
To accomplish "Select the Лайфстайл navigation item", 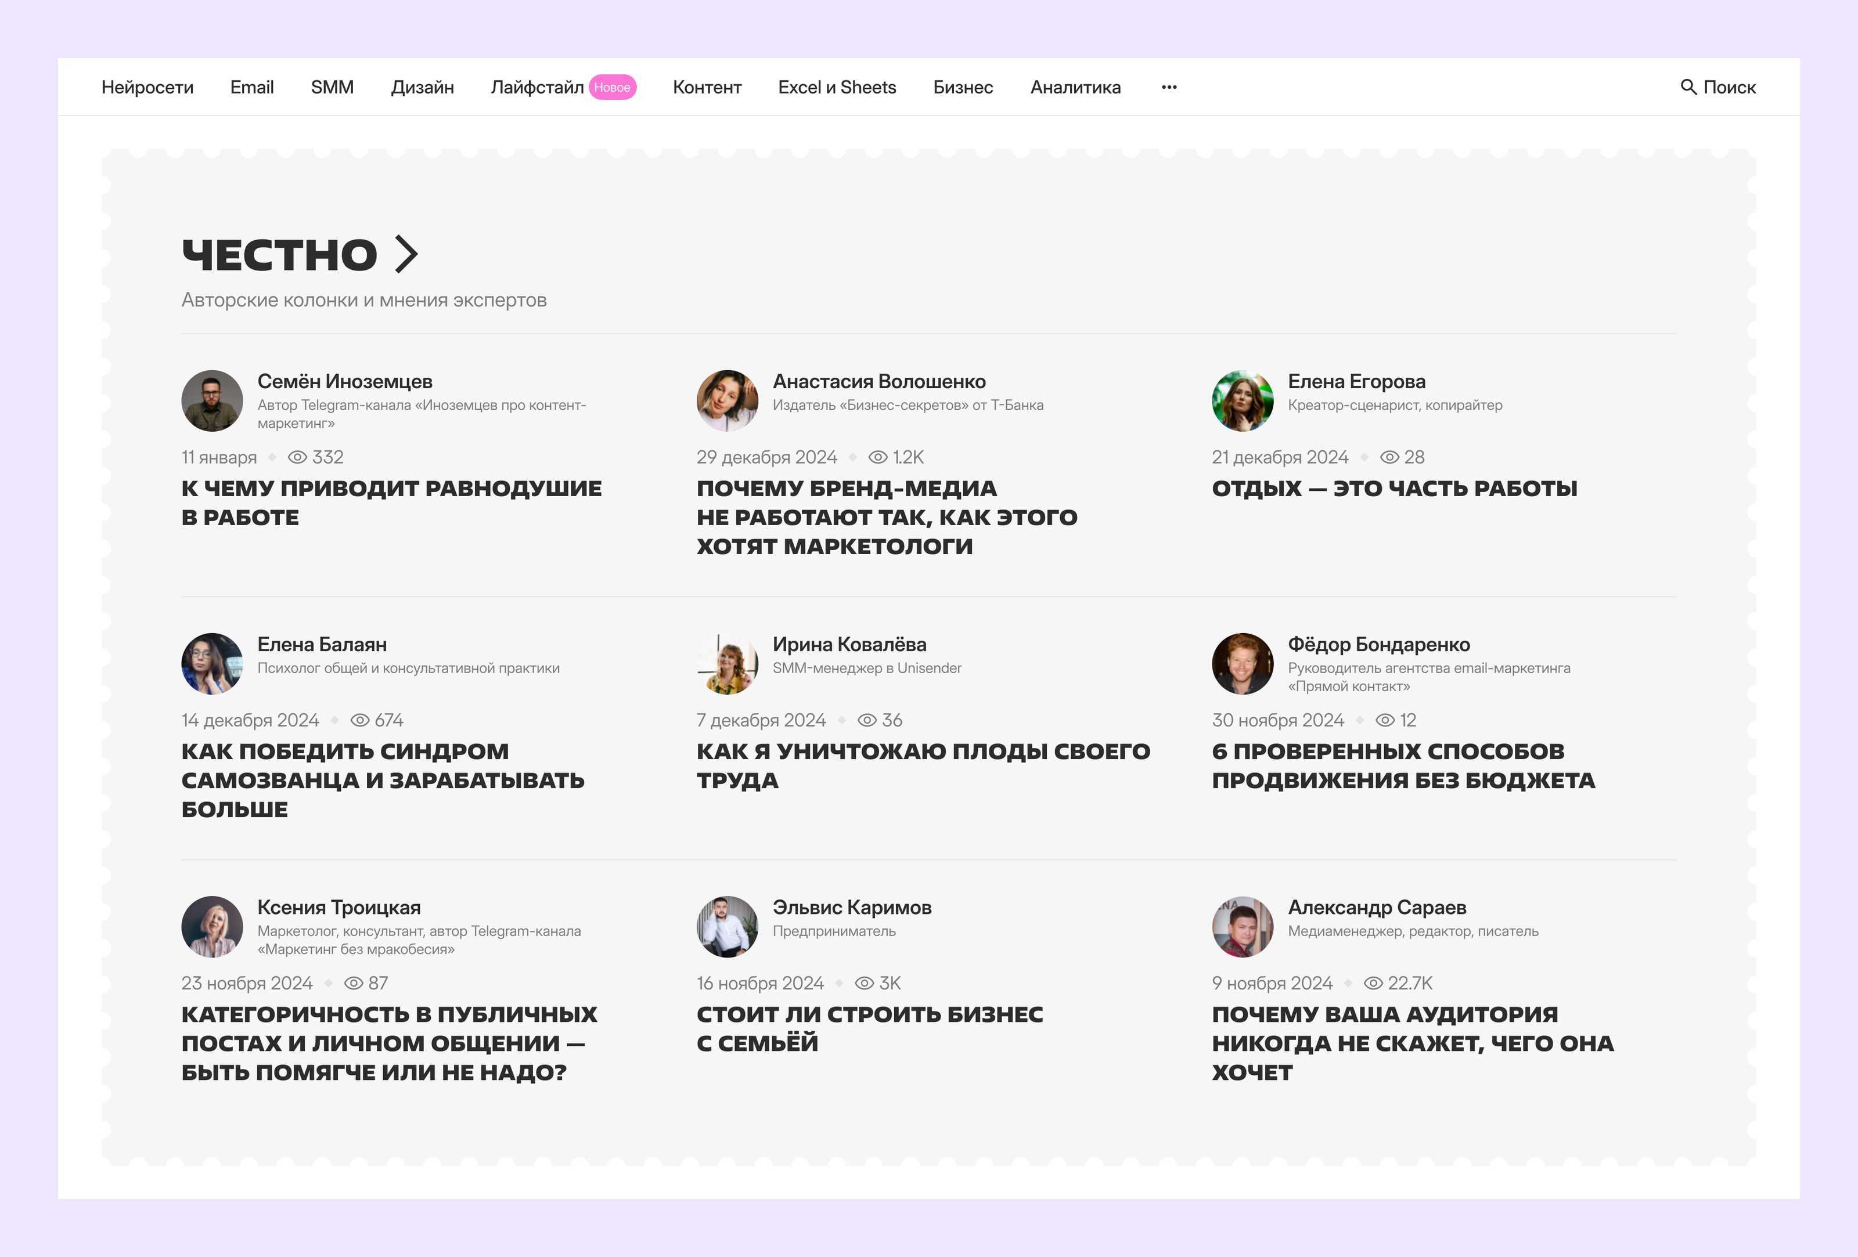I will coord(536,87).
